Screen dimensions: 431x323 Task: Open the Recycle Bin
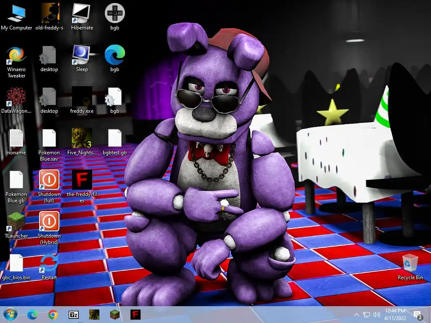pos(410,267)
